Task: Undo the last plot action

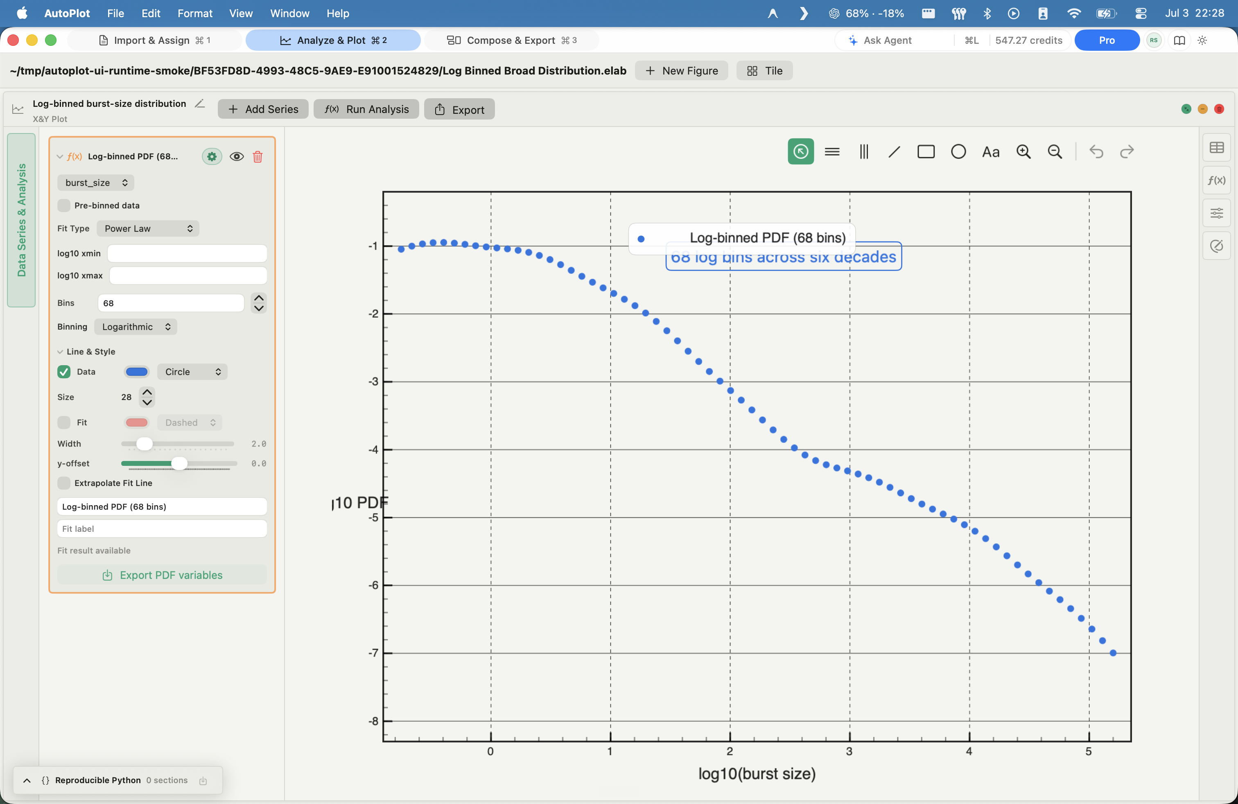Action: pyautogui.click(x=1096, y=151)
